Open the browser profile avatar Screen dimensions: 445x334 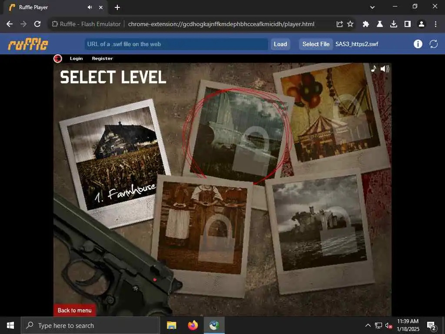coord(422,24)
